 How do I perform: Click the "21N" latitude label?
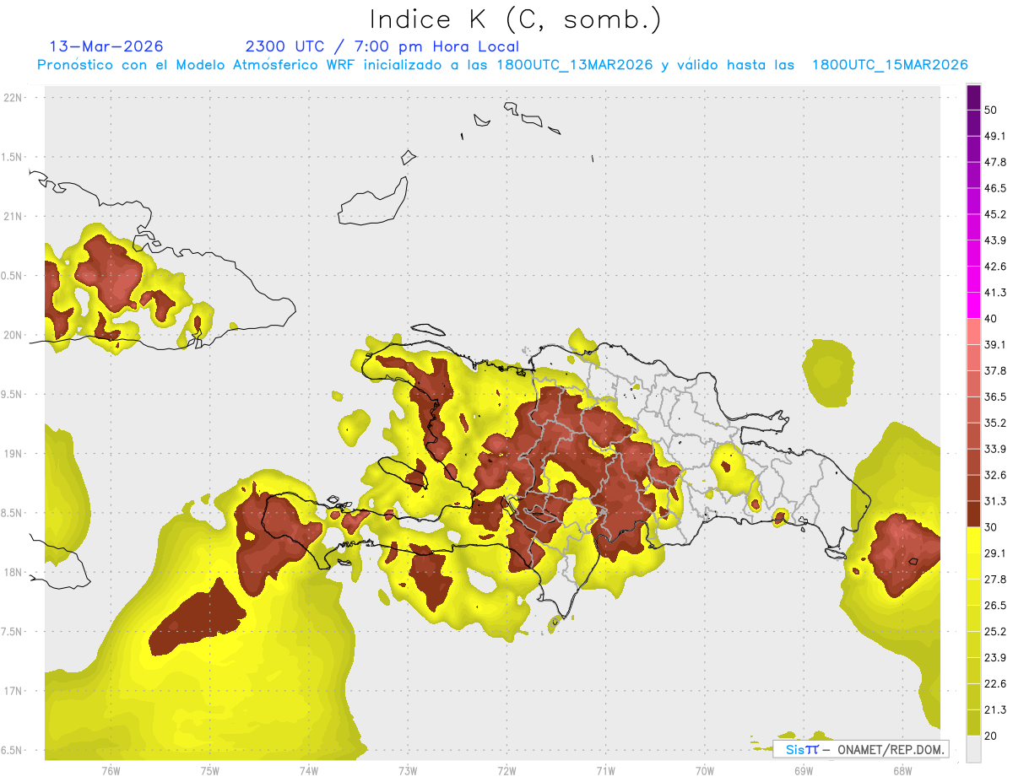click(x=14, y=216)
